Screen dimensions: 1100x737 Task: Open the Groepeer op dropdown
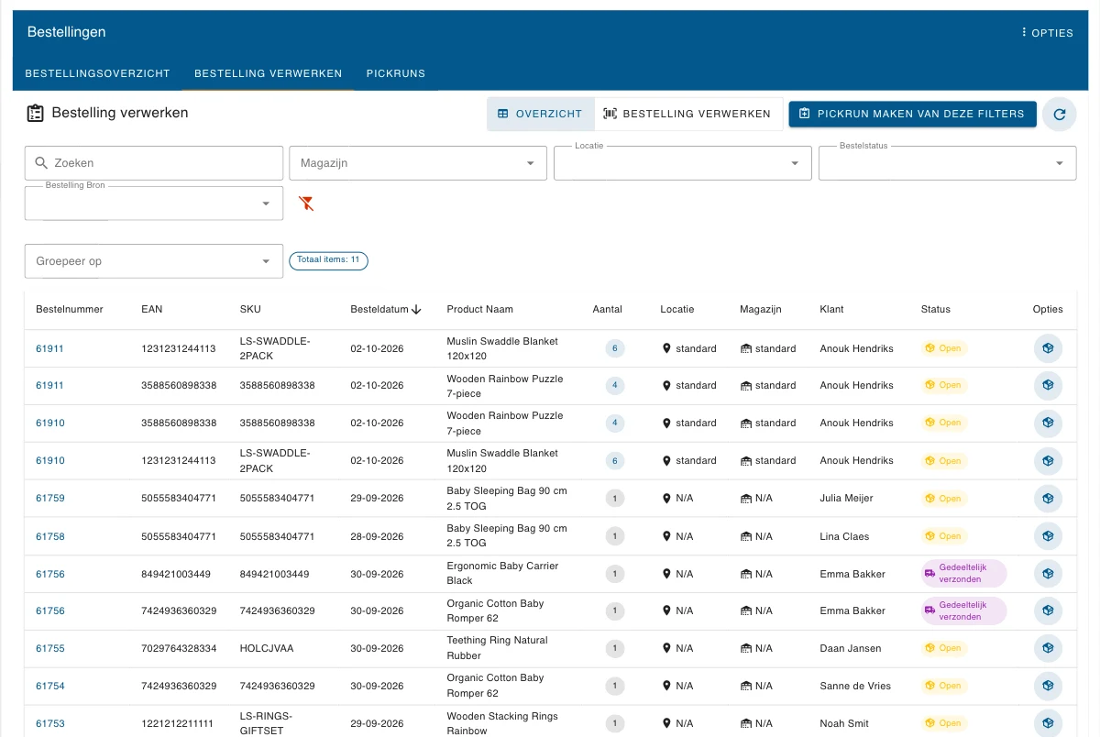click(x=154, y=261)
